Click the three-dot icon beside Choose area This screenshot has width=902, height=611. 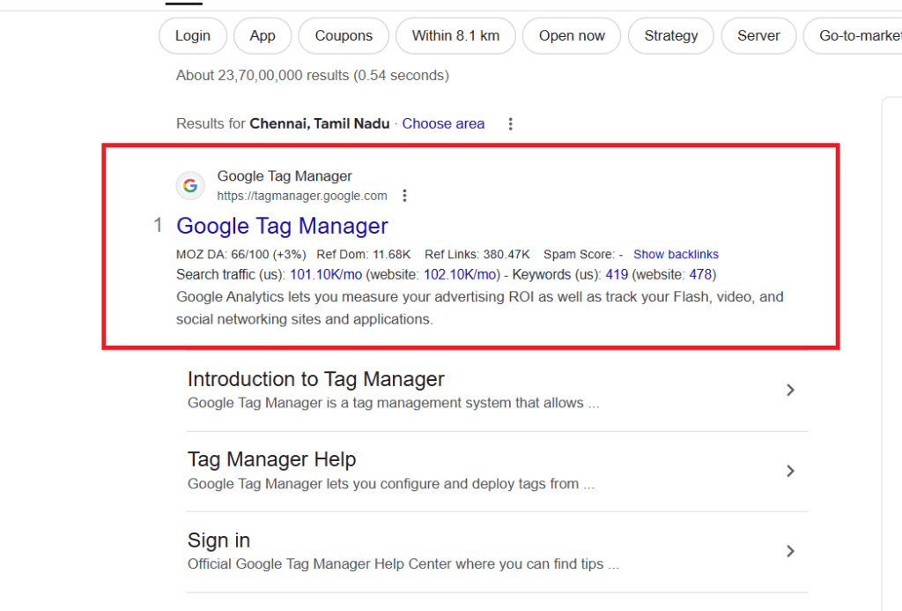(510, 123)
